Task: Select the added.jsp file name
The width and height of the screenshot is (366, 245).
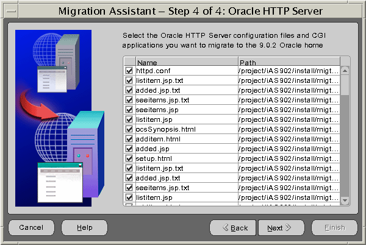Action: (x=152, y=149)
